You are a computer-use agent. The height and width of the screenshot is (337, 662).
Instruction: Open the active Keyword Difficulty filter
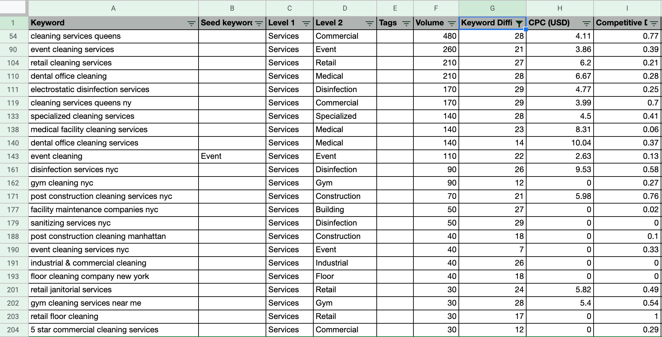[x=519, y=23]
